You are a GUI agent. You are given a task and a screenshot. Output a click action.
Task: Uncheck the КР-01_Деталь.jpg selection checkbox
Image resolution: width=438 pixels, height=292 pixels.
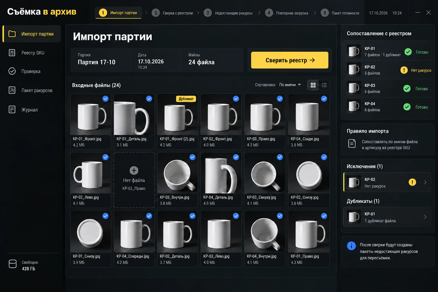[149, 99]
